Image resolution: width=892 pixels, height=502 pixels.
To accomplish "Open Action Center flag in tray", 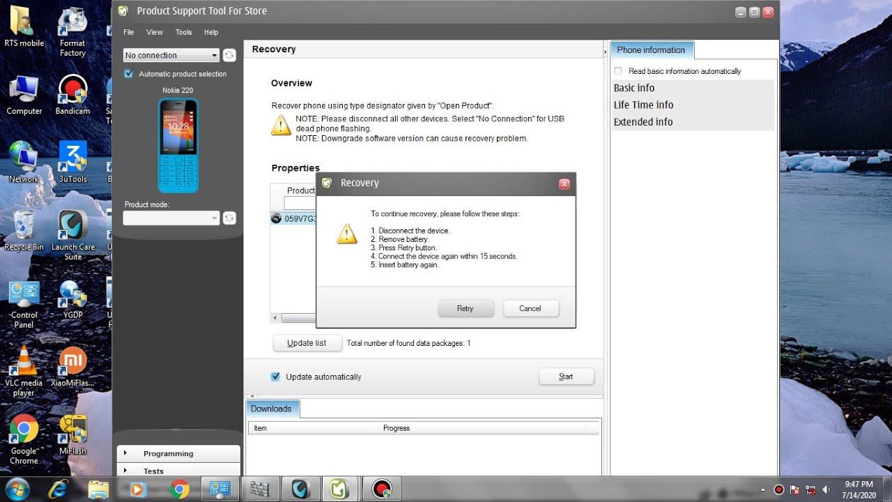I will pyautogui.click(x=795, y=489).
